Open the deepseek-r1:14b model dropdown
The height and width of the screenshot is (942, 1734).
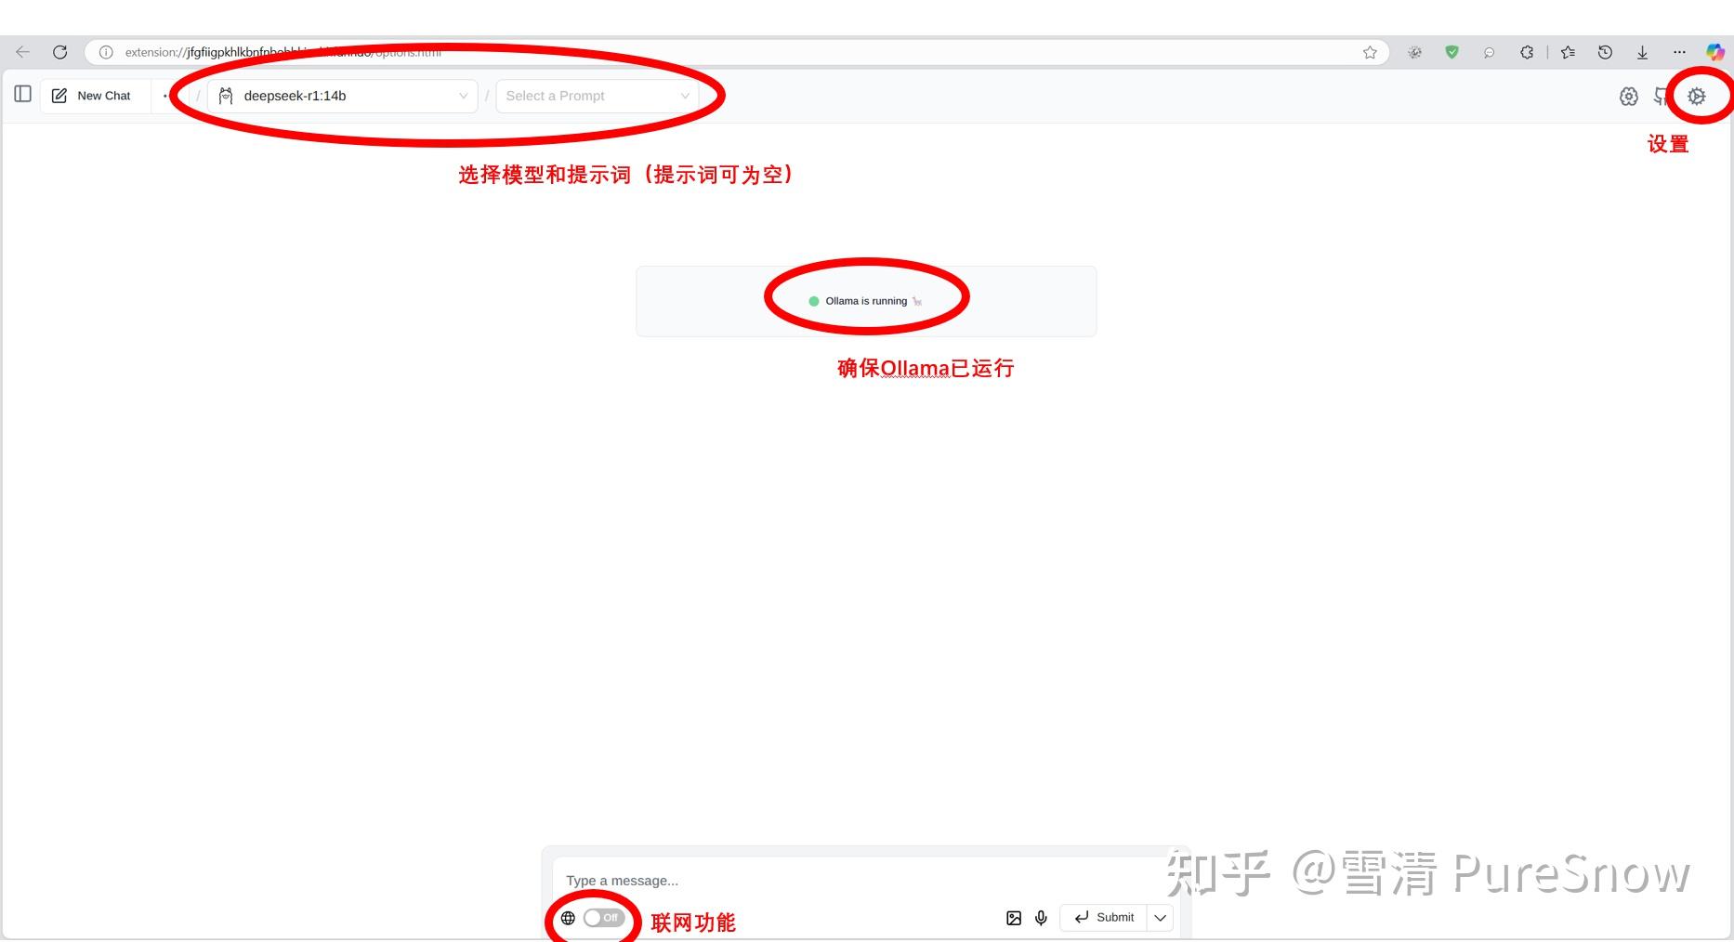tap(342, 96)
